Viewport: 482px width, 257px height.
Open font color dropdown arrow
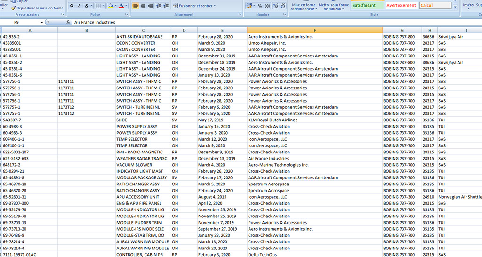click(x=126, y=6)
